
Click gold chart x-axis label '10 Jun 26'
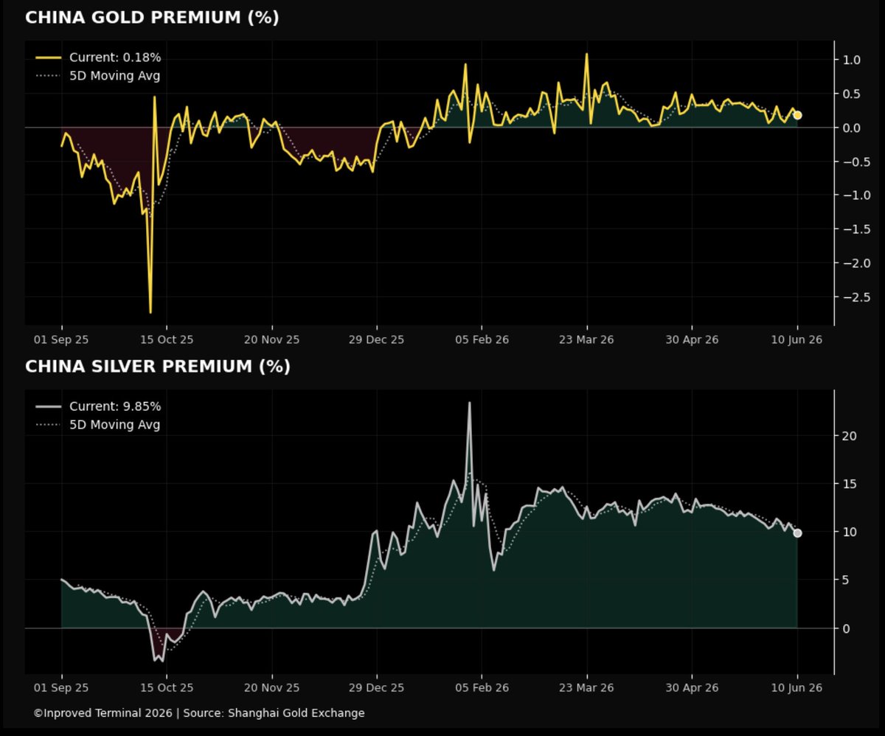coord(797,339)
